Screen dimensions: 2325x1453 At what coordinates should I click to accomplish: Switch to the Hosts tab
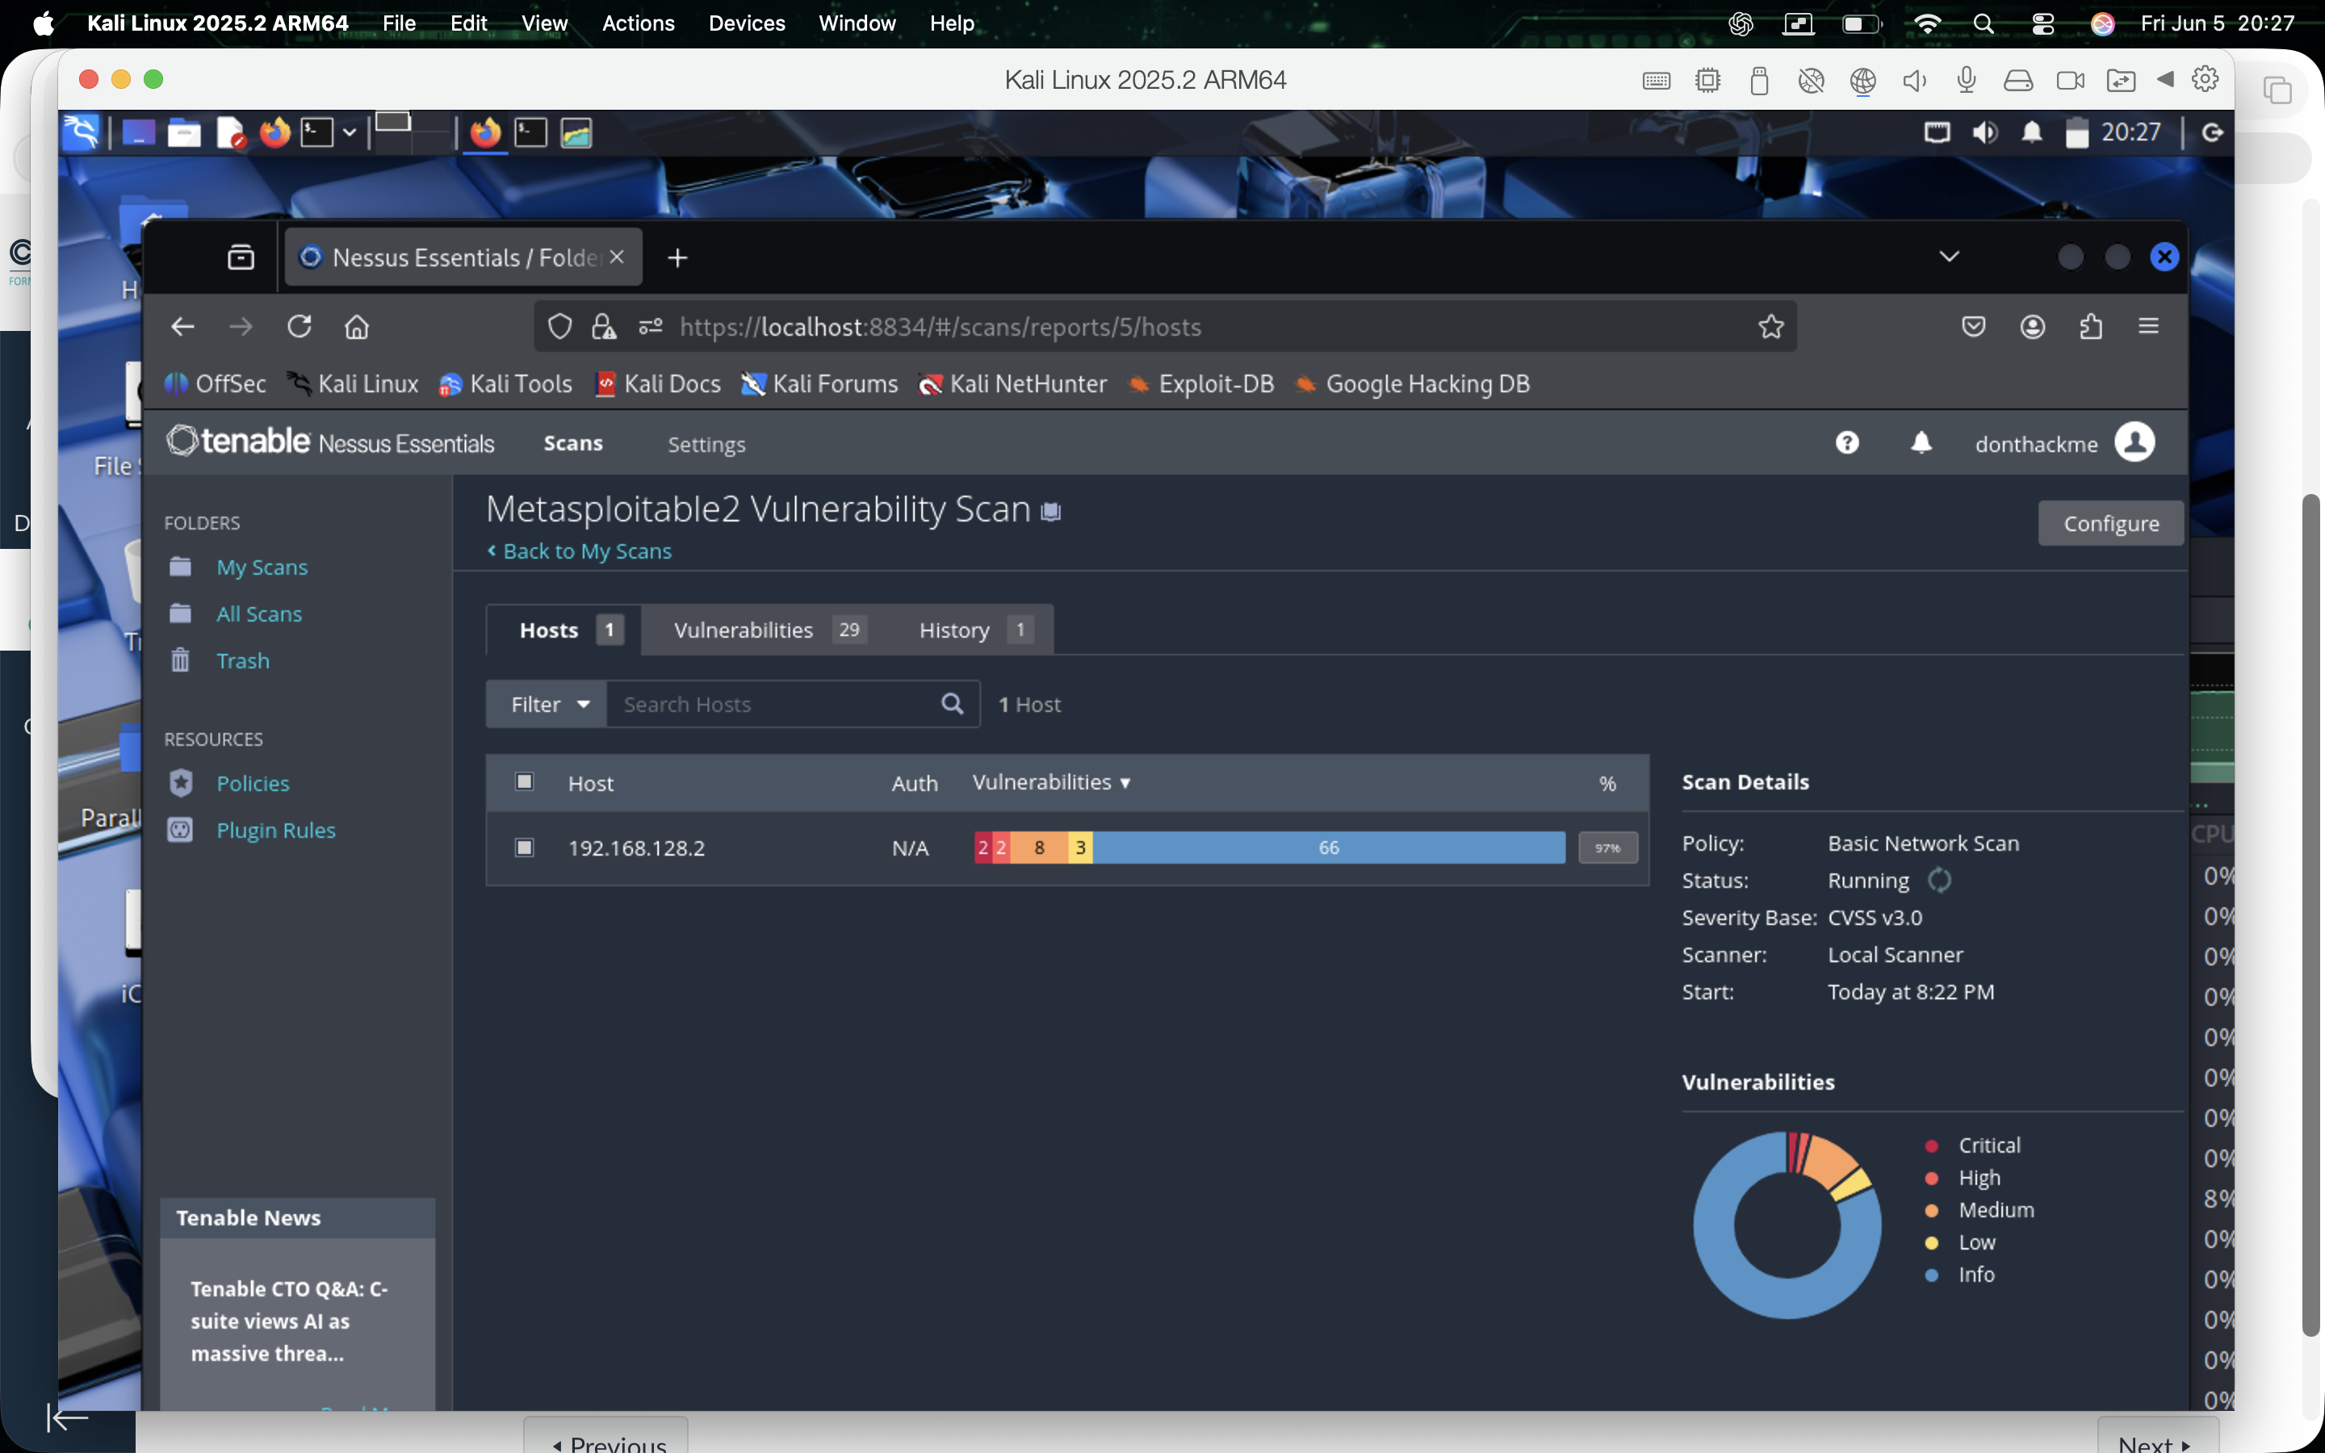pos(564,630)
